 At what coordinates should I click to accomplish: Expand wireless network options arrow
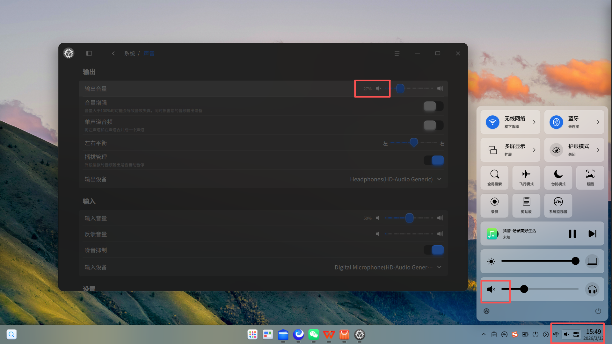(x=534, y=122)
